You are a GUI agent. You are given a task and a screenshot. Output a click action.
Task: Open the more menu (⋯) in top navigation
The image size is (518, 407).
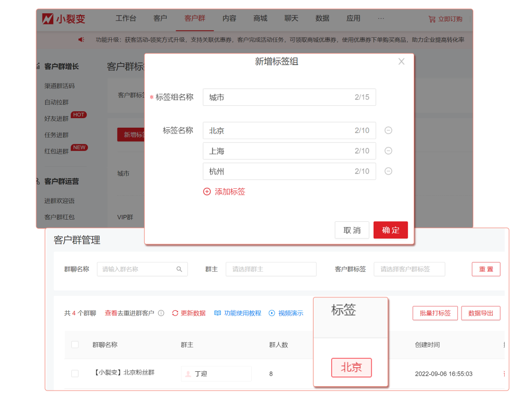(x=381, y=18)
